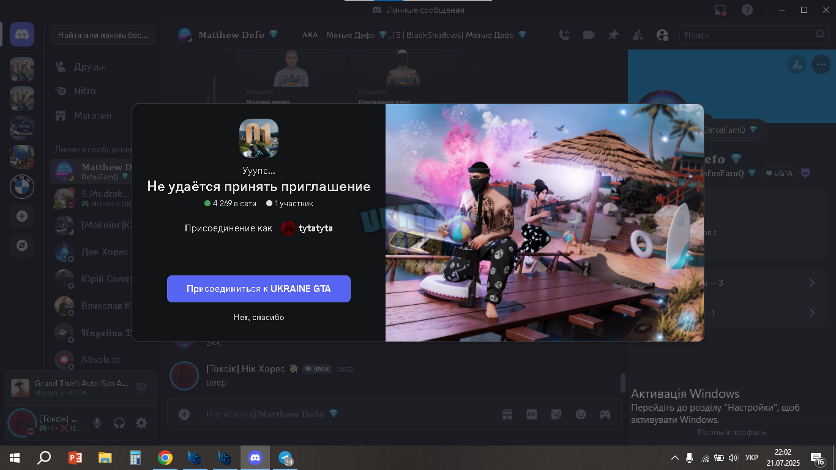The width and height of the screenshot is (836, 470).
Task: Click the Нет, спасибо link
Action: (259, 317)
